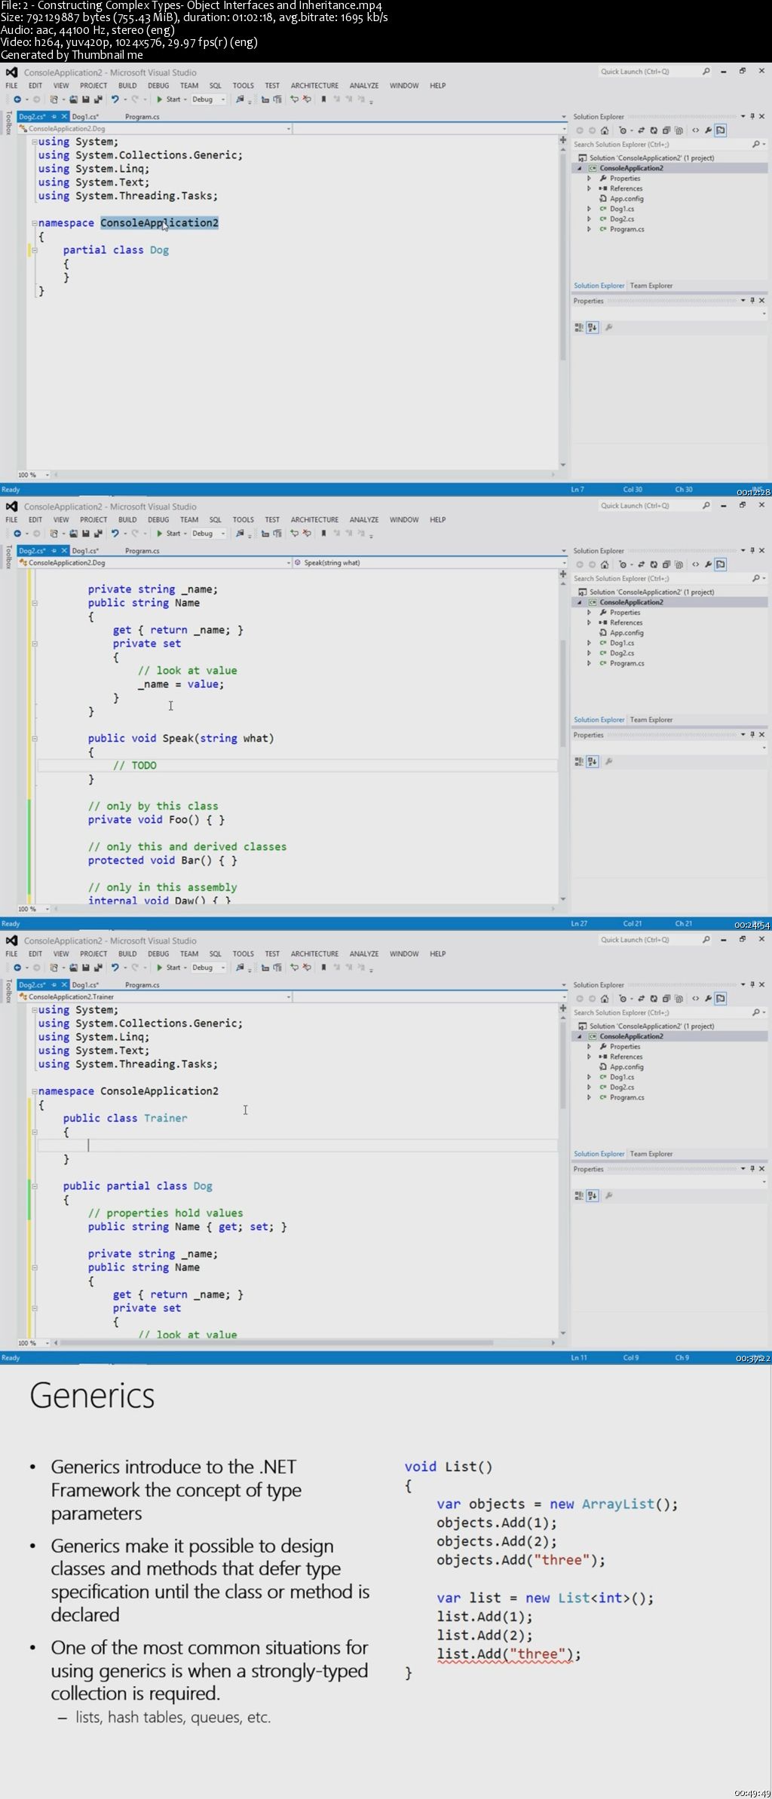
Task: Open DEBUG menu in the 00:37:22 frame
Action: pyautogui.click(x=158, y=954)
